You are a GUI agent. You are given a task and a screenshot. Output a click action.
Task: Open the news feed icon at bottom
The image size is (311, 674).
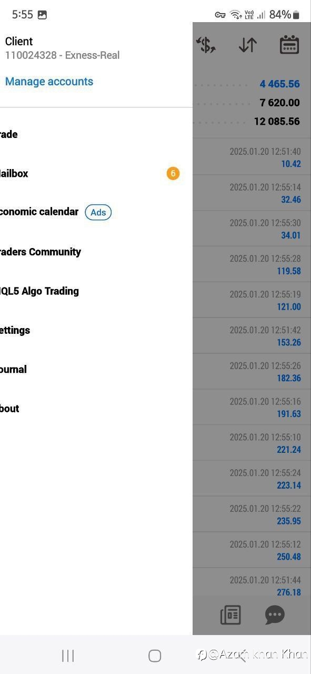230,615
